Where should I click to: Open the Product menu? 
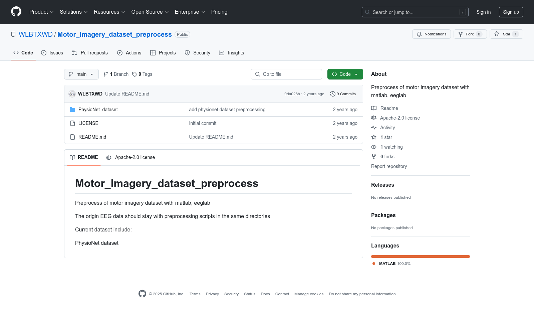[x=41, y=12]
